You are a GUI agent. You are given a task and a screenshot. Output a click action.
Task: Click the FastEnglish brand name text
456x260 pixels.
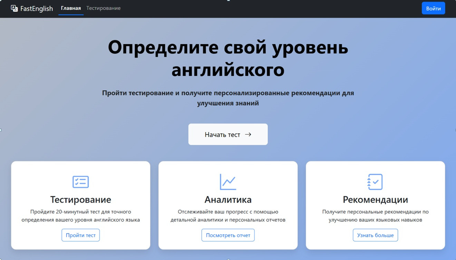point(37,9)
